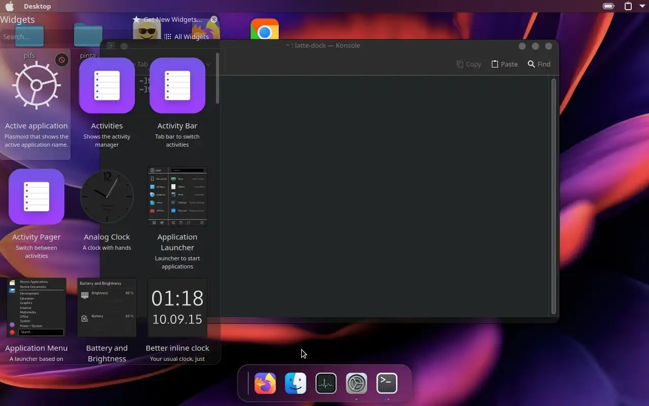Open System Settings from the dock
The width and height of the screenshot is (649, 406).
[356, 383]
